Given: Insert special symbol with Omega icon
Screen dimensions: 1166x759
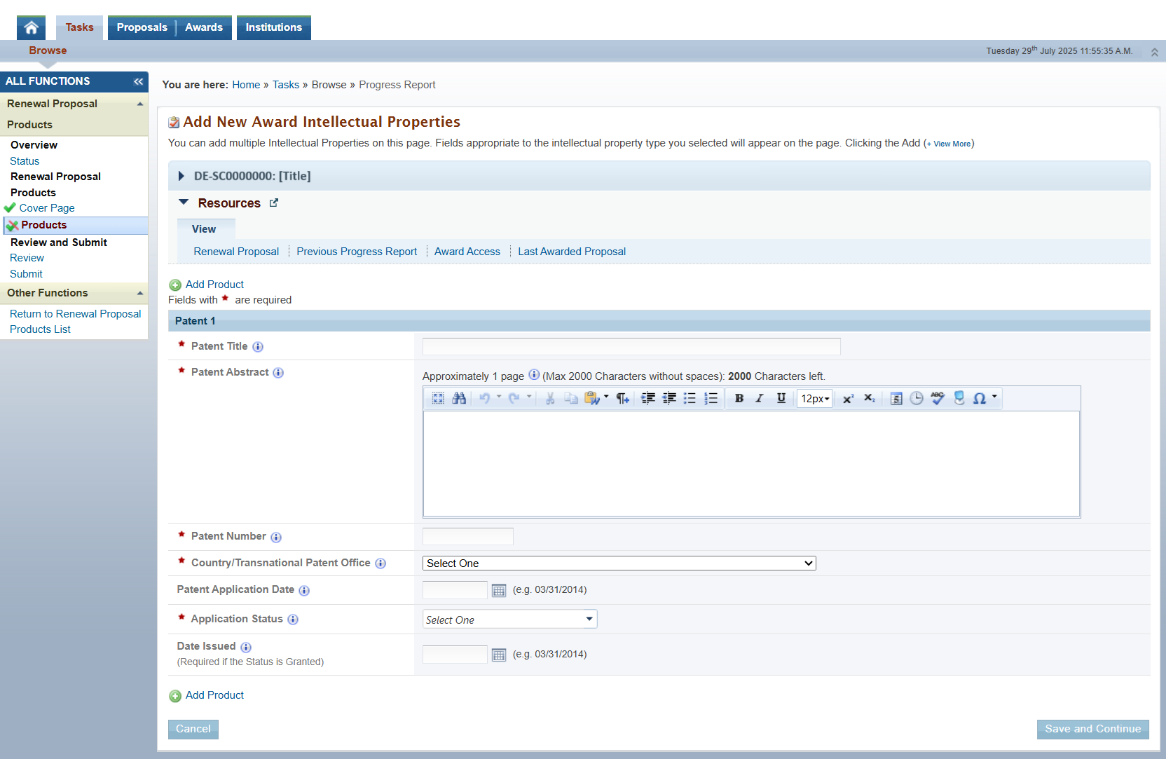Looking at the screenshot, I should tap(980, 398).
